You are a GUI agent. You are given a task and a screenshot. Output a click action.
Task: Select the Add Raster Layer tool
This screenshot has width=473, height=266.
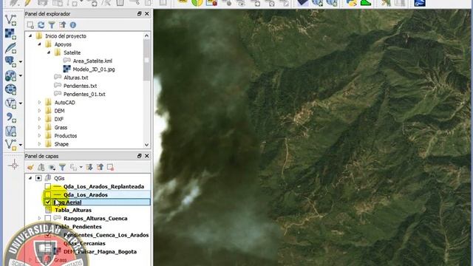point(10,34)
